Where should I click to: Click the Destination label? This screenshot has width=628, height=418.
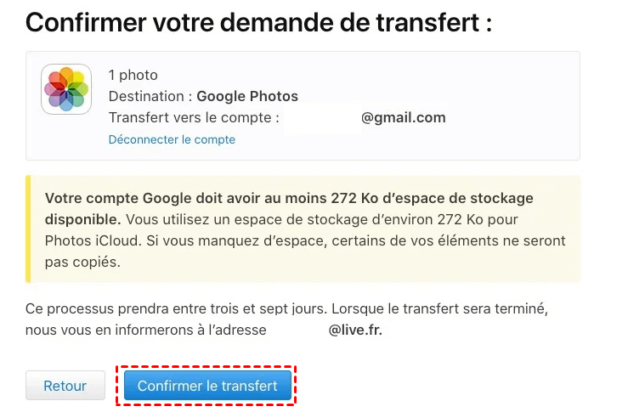tap(150, 96)
